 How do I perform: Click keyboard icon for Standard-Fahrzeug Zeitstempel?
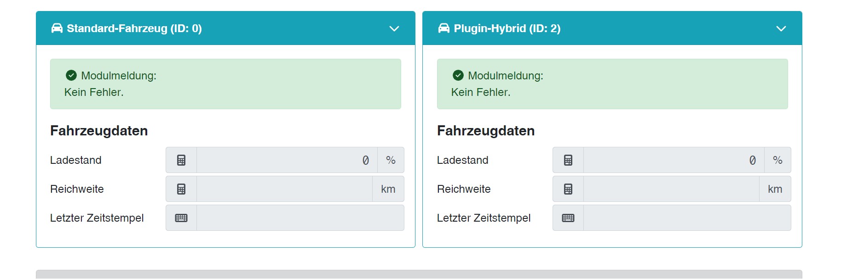(x=181, y=218)
